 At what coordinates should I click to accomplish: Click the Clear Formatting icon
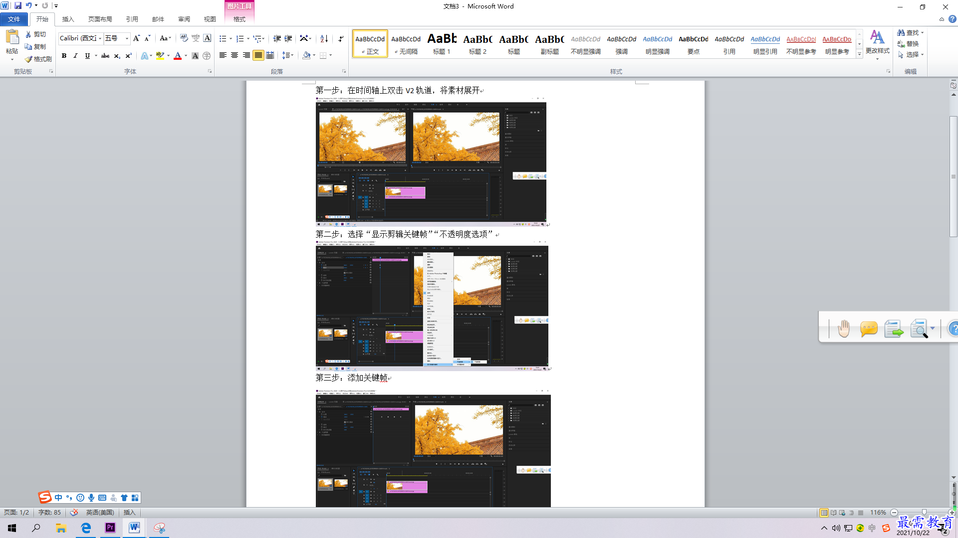(x=184, y=38)
